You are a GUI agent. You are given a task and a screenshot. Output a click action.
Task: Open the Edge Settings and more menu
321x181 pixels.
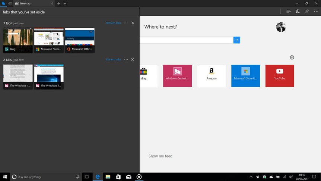316,11
